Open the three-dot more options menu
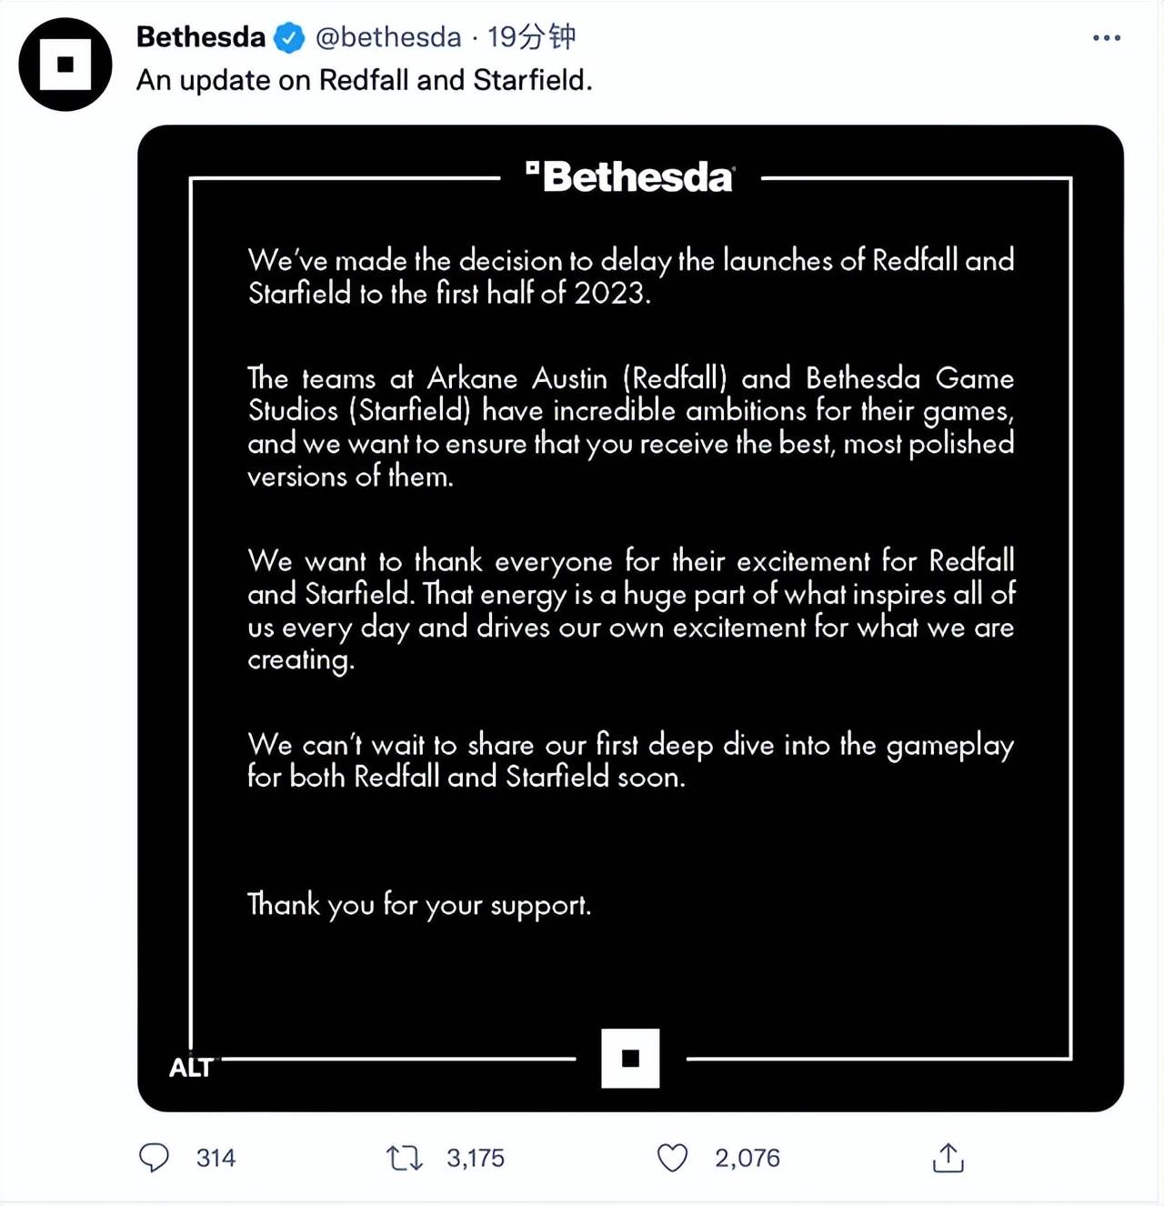The height and width of the screenshot is (1206, 1164). (x=1106, y=38)
